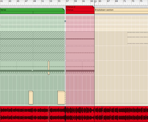Select the audio waveform clip under the Chorus
Screen dimensions: 148x122
[80, 114]
